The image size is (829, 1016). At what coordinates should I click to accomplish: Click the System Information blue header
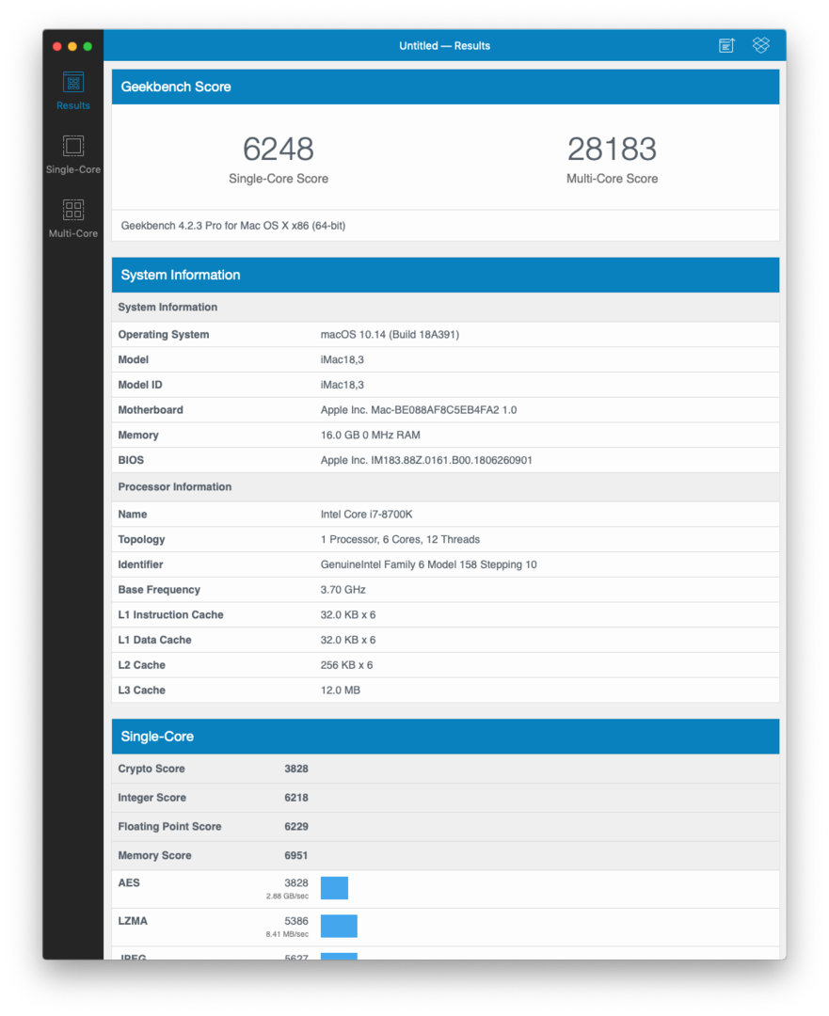(445, 275)
